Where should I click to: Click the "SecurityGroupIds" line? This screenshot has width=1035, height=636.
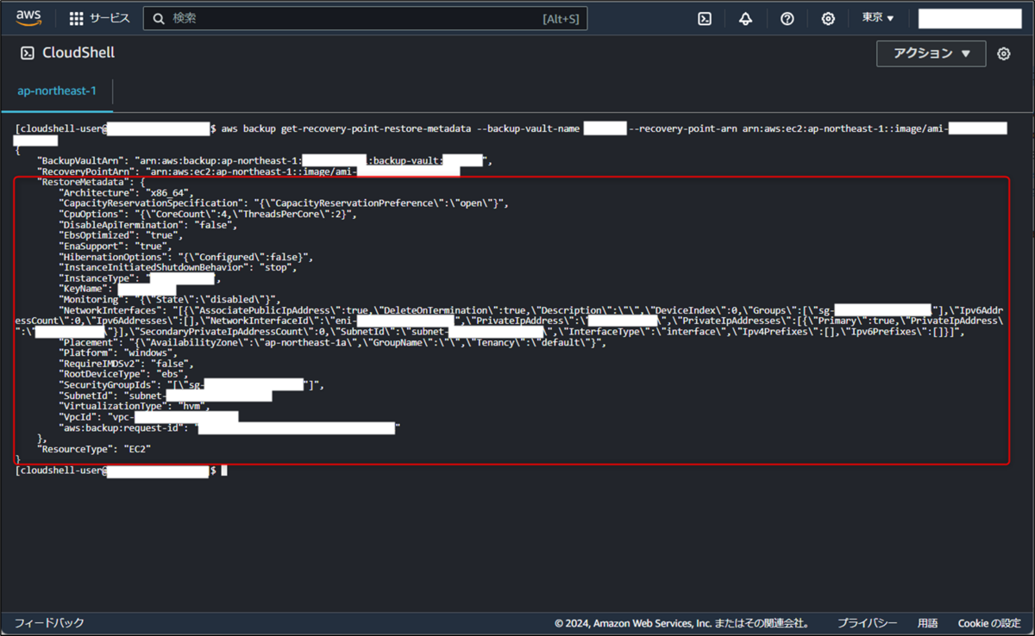[x=191, y=385]
